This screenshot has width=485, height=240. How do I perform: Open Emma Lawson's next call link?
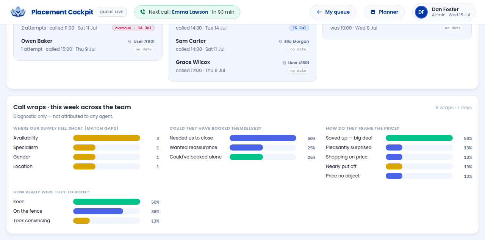[x=190, y=12]
